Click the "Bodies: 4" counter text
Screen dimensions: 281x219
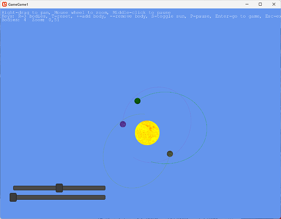point(14,20)
